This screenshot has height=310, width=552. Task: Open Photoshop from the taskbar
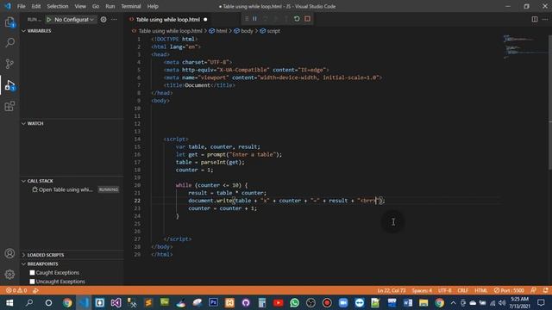point(213,302)
